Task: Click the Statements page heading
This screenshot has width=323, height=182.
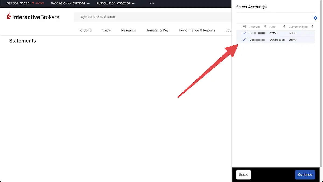Action: click(x=23, y=41)
